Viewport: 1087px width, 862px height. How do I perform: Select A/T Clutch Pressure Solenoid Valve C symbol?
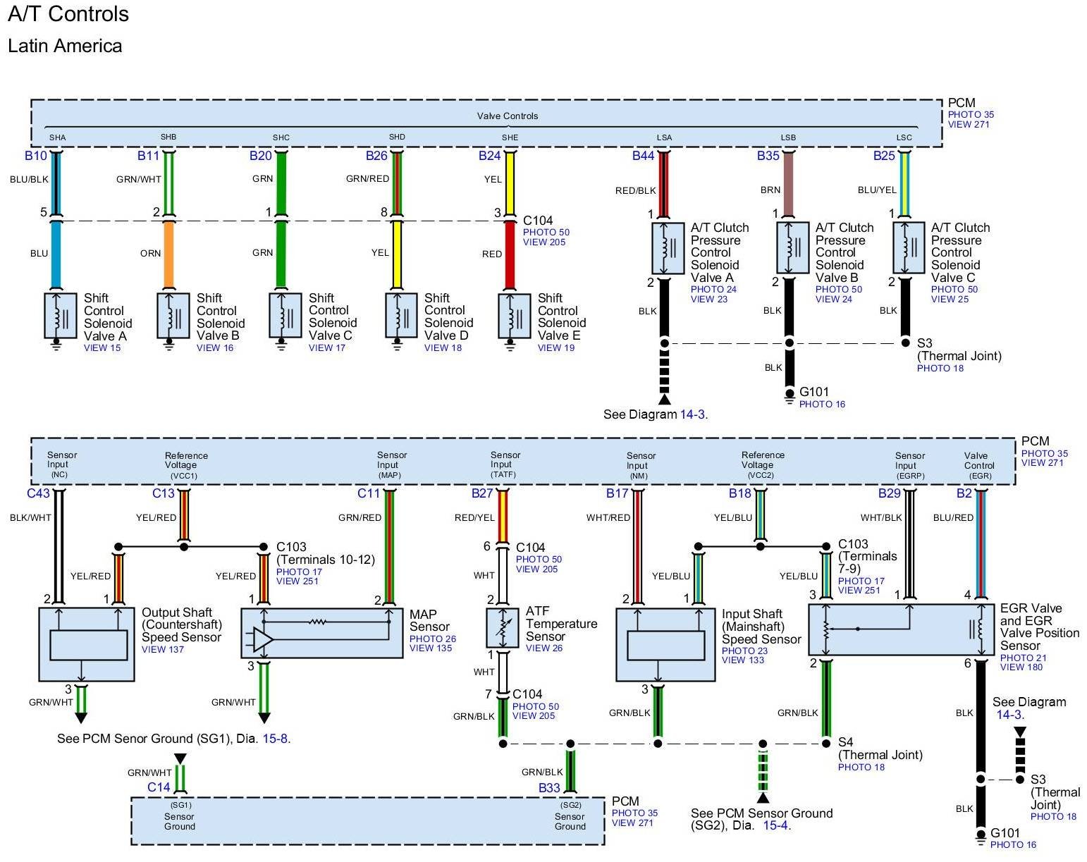point(909,248)
